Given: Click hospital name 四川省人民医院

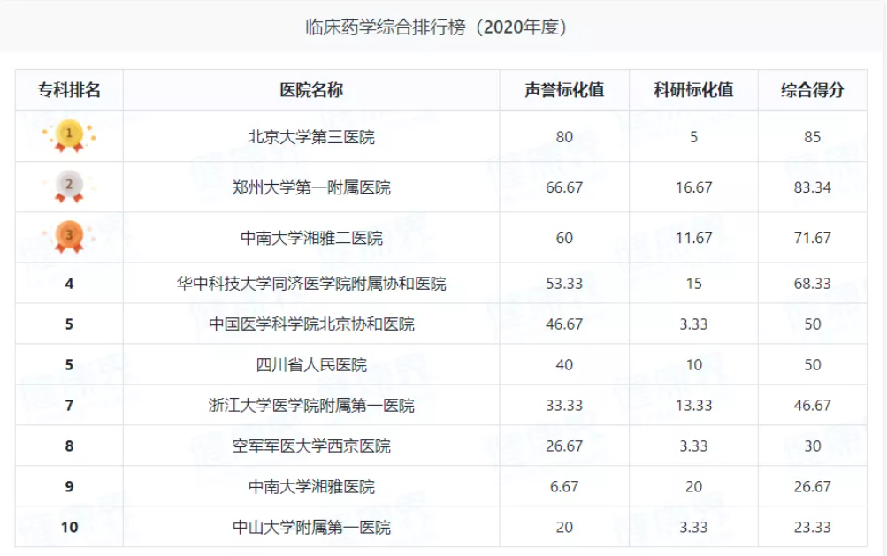Looking at the screenshot, I should click(x=311, y=365).
